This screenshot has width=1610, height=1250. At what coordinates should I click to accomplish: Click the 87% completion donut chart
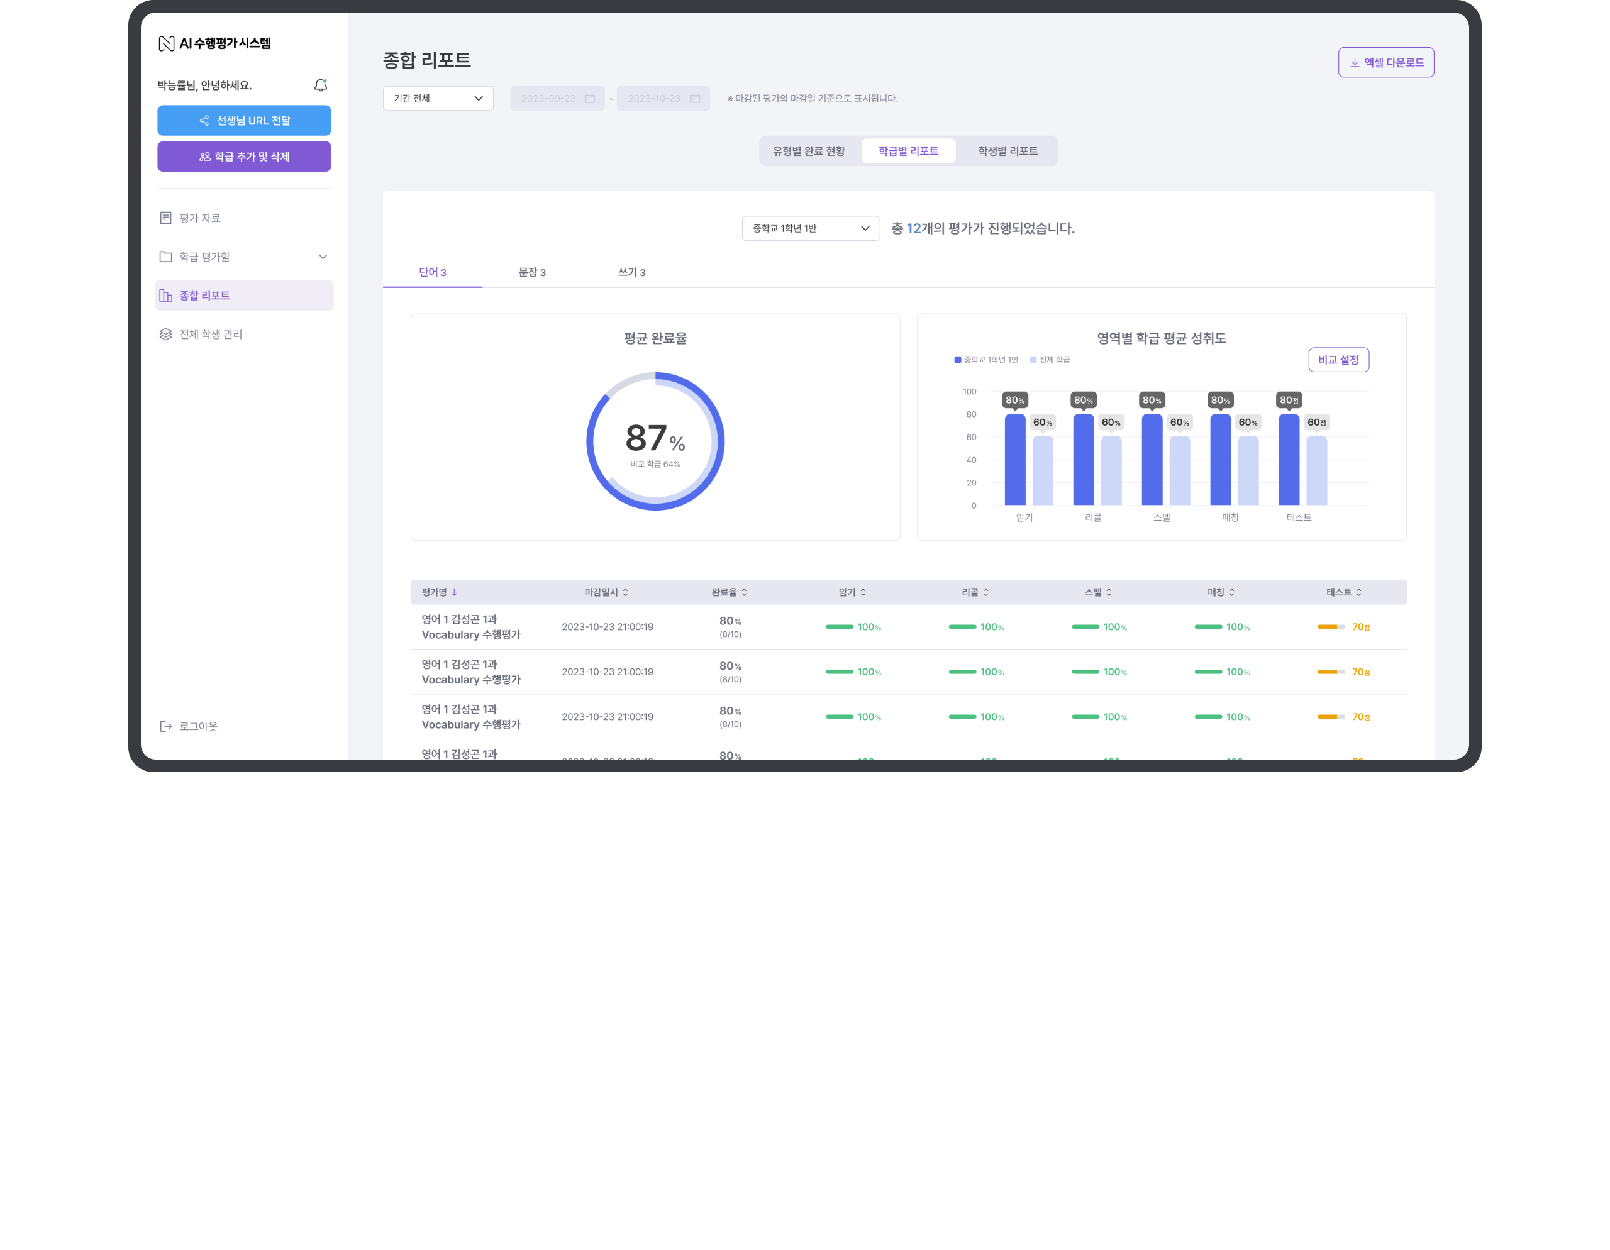(x=655, y=441)
